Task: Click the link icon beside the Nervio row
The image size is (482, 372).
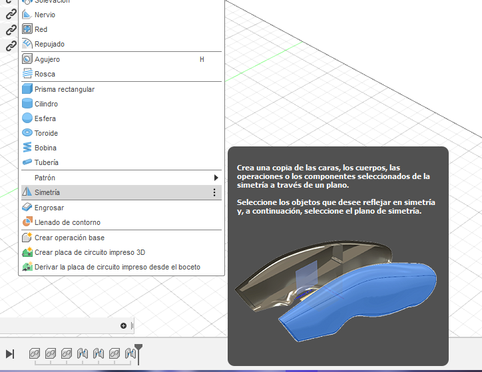Action: (11, 14)
